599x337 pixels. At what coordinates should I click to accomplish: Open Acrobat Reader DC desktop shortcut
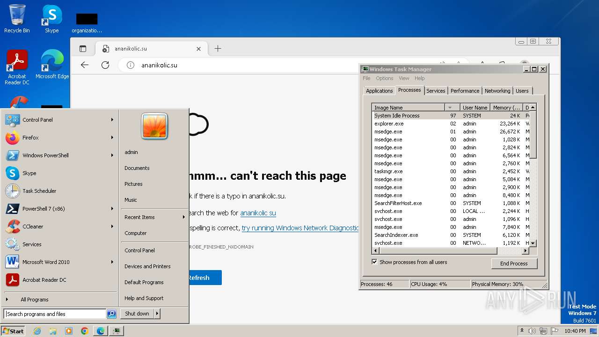(x=17, y=67)
